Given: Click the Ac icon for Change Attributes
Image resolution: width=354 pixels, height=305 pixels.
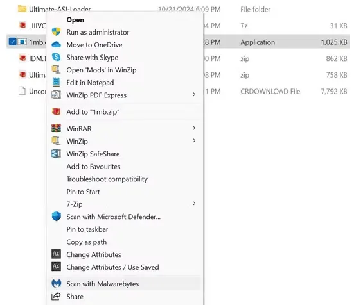Looking at the screenshot, I should [x=56, y=254].
